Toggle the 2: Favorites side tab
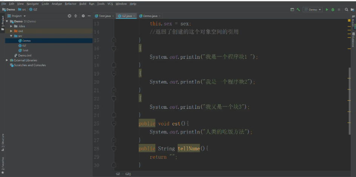 tap(3, 165)
